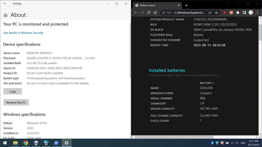262x147 pixels.
Task: Open Chrome tab search chevron
Action: pyautogui.click(x=229, y=3)
